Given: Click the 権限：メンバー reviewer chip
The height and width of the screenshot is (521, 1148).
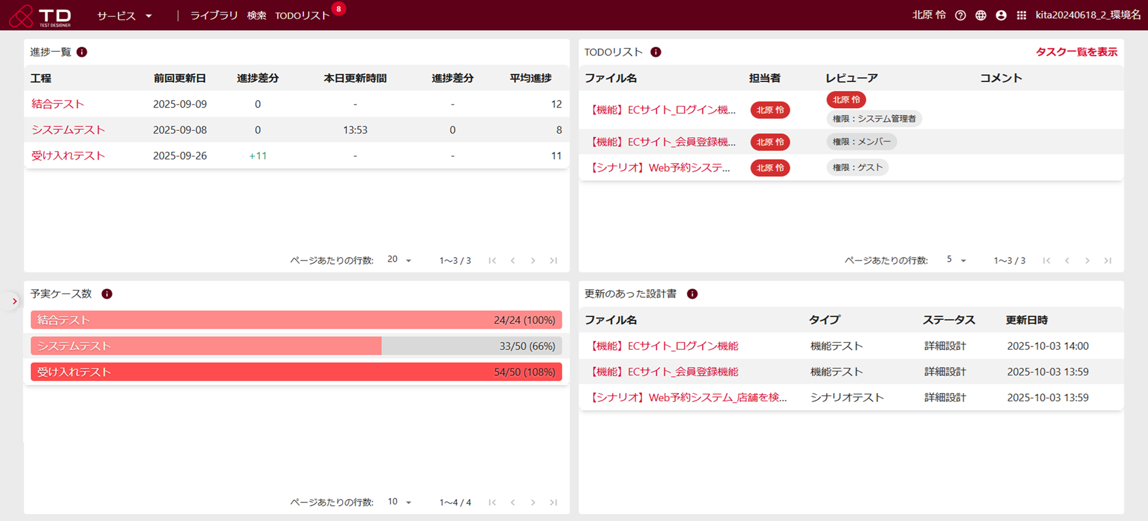Looking at the screenshot, I should 861,142.
